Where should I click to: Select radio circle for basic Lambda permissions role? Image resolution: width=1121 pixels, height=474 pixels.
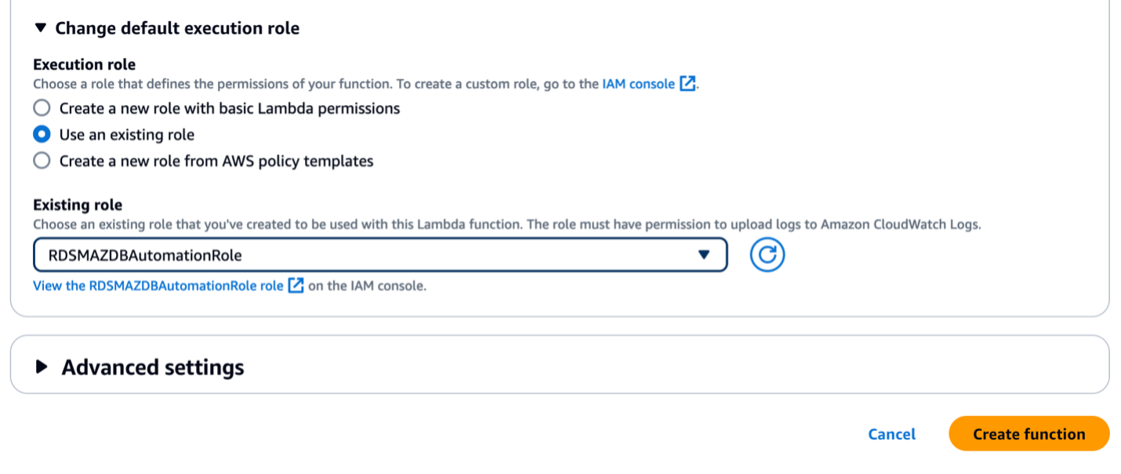tap(42, 108)
